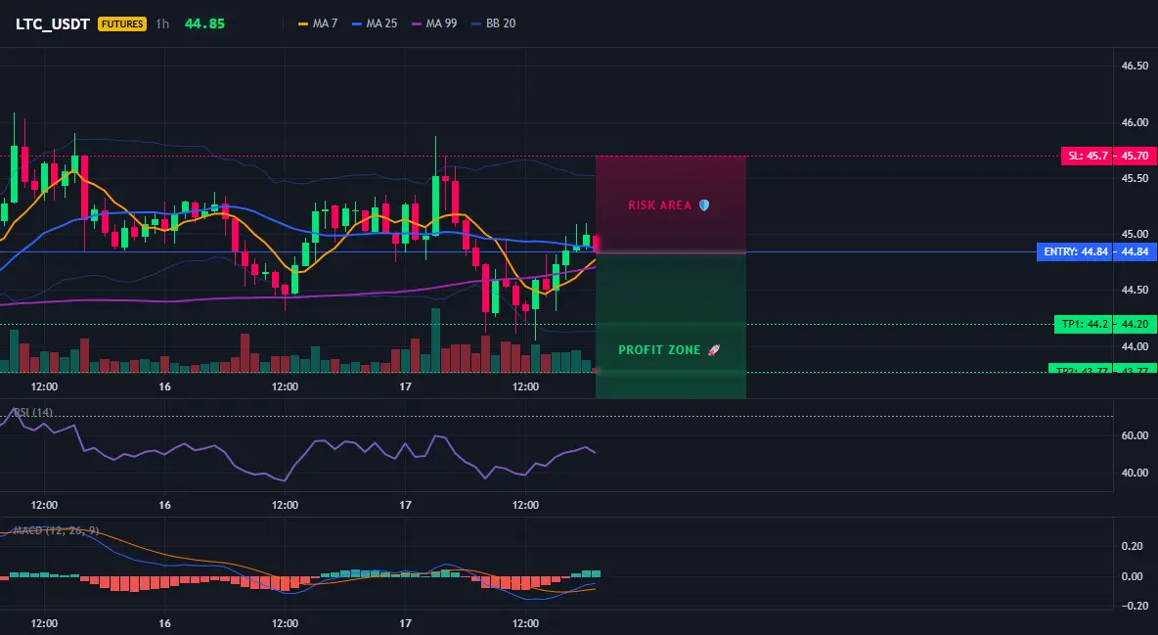Click the shield icon beside RISK AREA

pos(704,204)
